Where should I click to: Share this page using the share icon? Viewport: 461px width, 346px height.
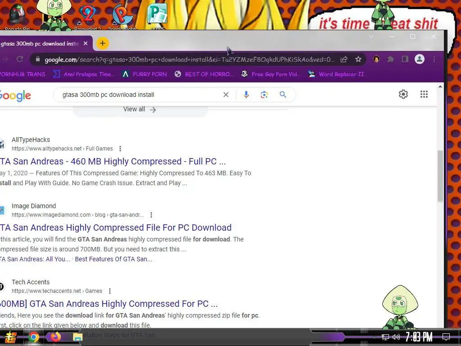point(344,59)
